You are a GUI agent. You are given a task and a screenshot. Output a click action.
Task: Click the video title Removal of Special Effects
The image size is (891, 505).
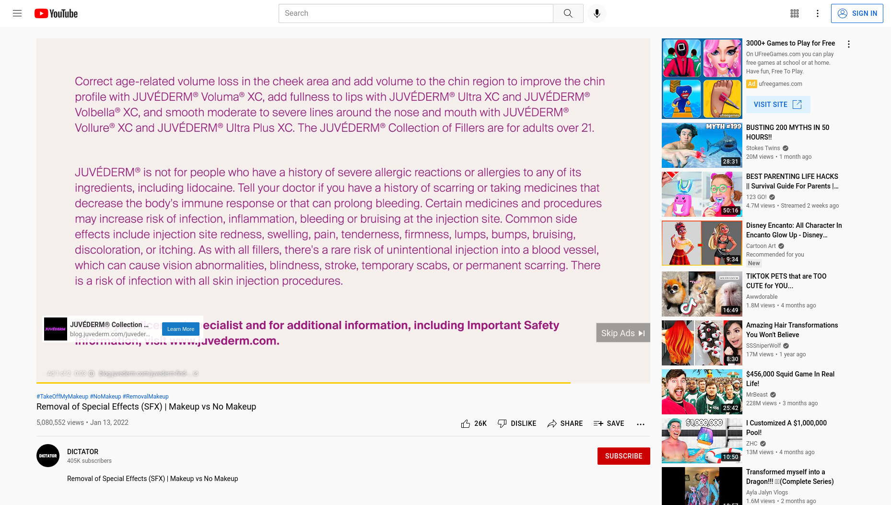(146, 407)
